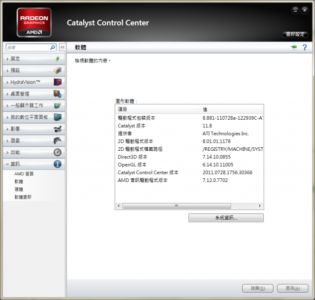Open the 喜好設定 preferences menu
315x300 pixels.
pos(295,34)
